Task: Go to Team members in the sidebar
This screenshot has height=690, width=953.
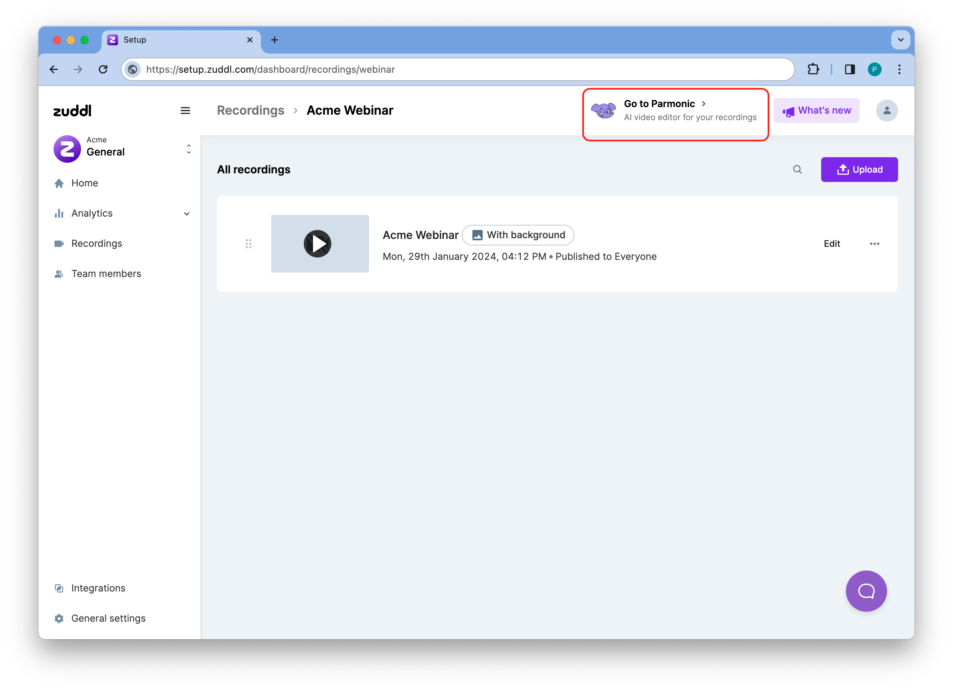Action: (106, 274)
